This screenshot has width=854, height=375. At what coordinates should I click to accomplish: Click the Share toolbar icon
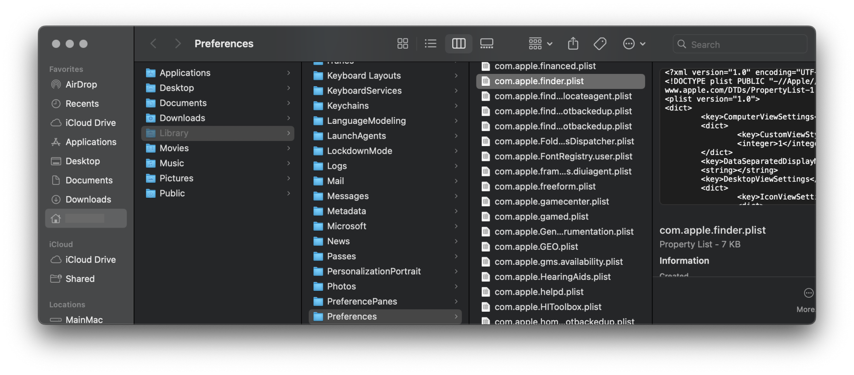click(x=573, y=44)
